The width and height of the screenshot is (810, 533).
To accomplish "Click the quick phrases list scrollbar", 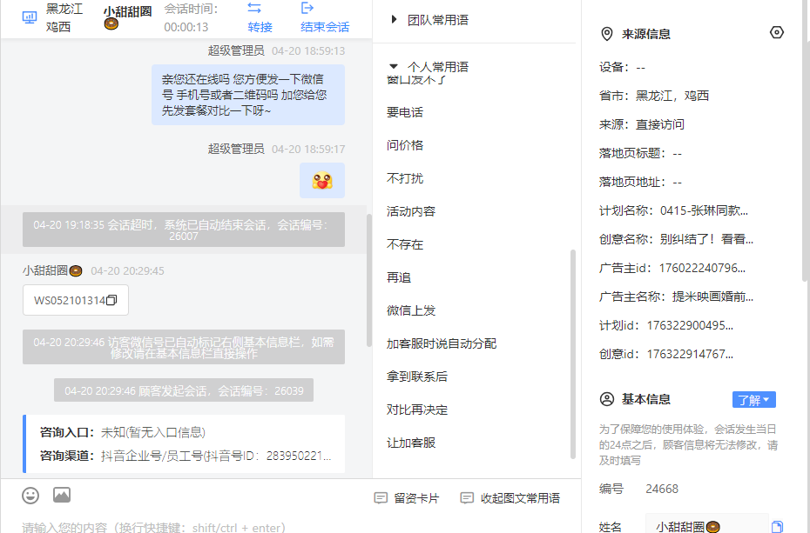I will tap(572, 354).
